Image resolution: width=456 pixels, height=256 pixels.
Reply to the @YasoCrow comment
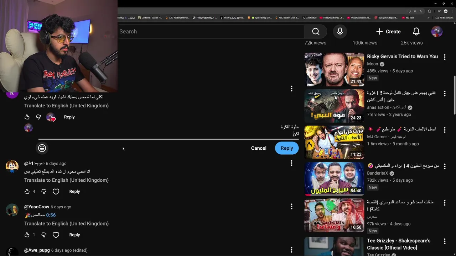tap(74, 235)
